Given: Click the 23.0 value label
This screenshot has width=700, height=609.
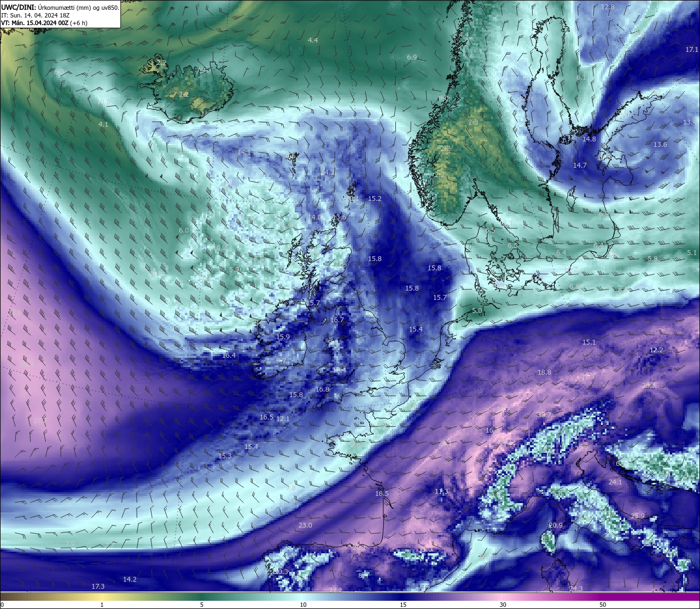Looking at the screenshot, I should 305,525.
